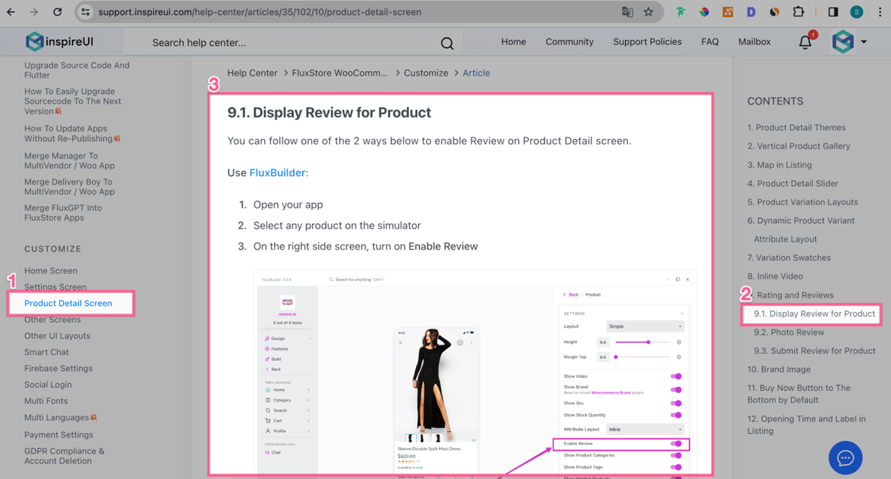Jump to 8. Inline Video
Viewport: 891px width, 479px height.
(775, 277)
